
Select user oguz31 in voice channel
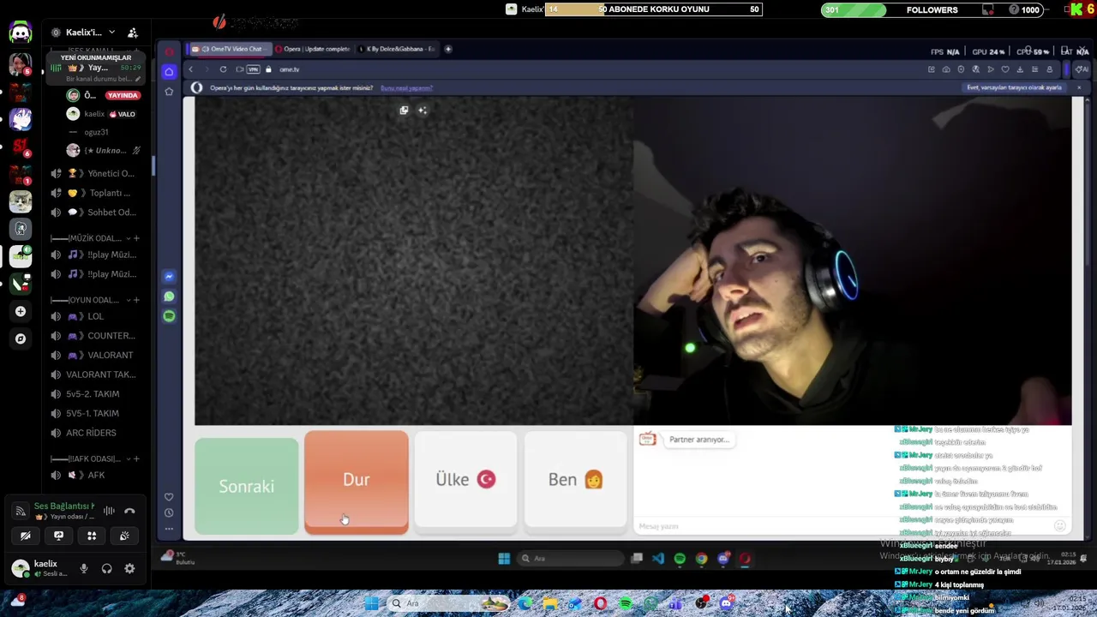pos(95,132)
